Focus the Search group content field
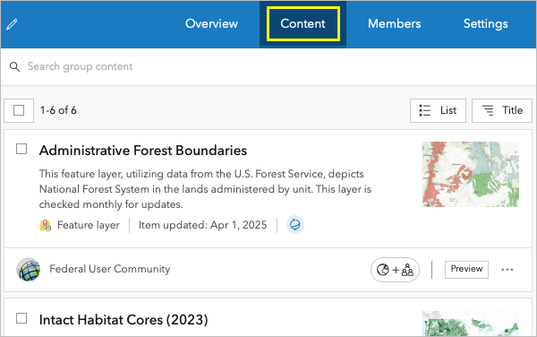This screenshot has height=337, width=537. [x=268, y=66]
